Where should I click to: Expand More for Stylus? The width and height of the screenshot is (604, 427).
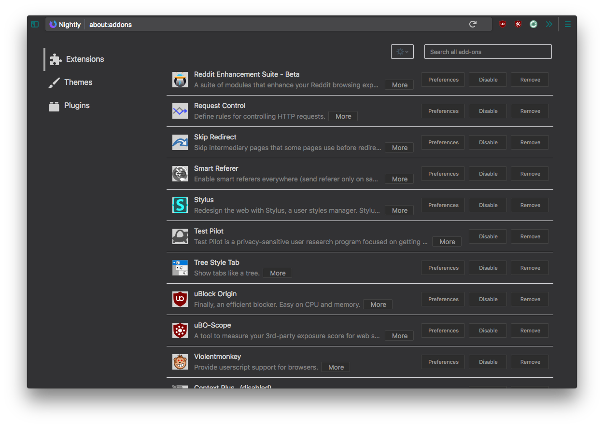pyautogui.click(x=399, y=210)
